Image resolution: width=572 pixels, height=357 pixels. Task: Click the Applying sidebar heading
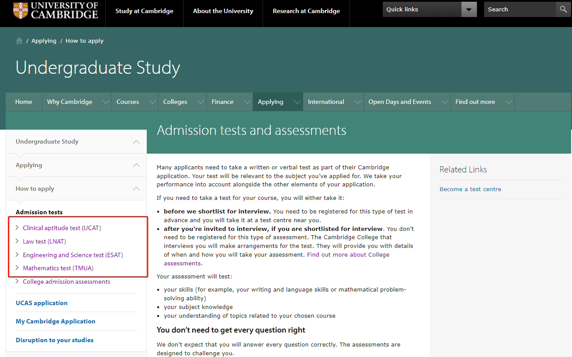29,165
